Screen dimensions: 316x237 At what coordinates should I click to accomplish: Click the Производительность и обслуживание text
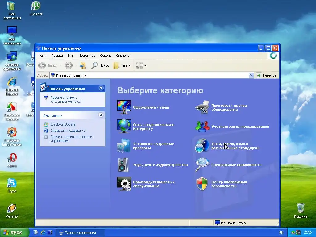(x=154, y=184)
